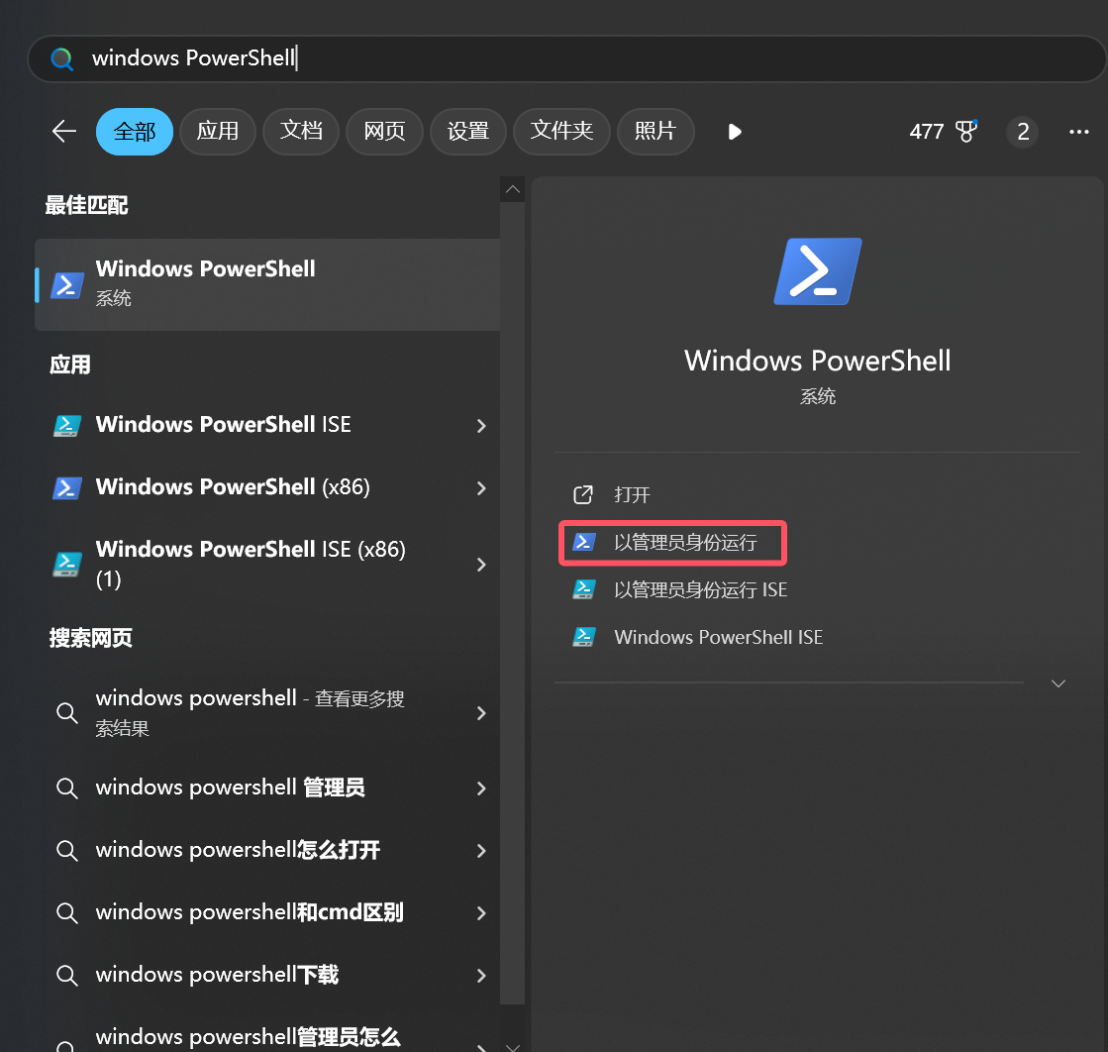
Task: Expand the Windows PowerShell ISE result chevron
Action: point(481,426)
